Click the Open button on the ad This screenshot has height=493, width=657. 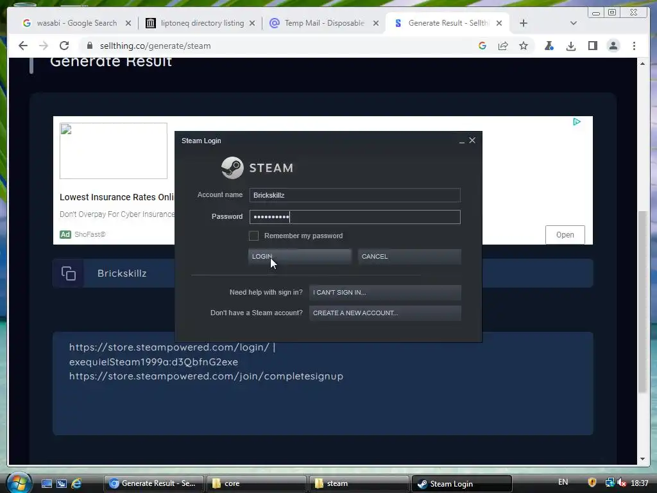point(565,235)
